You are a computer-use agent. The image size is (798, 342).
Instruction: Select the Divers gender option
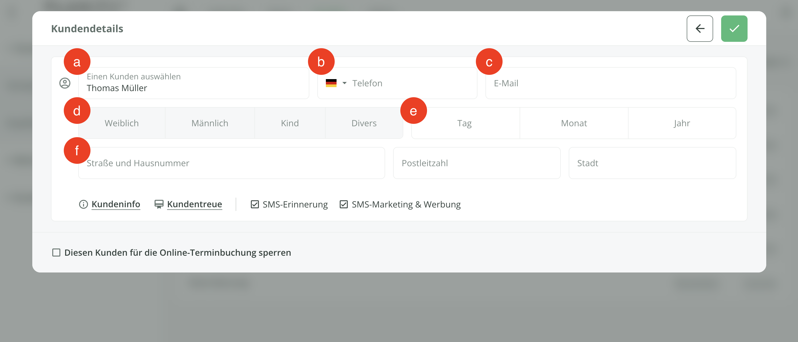pyautogui.click(x=364, y=123)
